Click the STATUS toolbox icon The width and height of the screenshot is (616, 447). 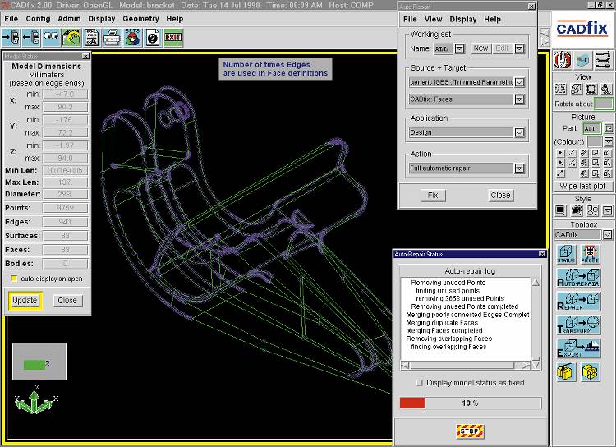566,255
